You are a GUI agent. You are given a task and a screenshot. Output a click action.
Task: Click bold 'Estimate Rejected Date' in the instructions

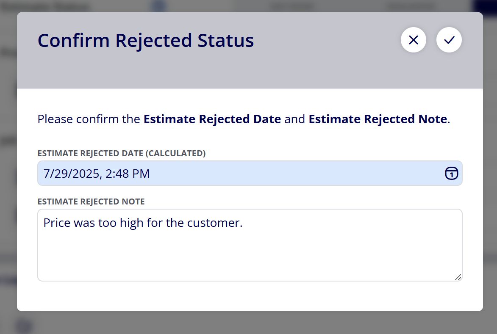212,119
